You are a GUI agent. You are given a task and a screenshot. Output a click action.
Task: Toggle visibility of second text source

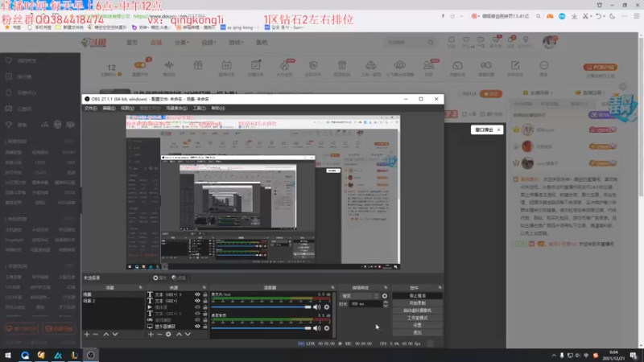[x=197, y=301]
